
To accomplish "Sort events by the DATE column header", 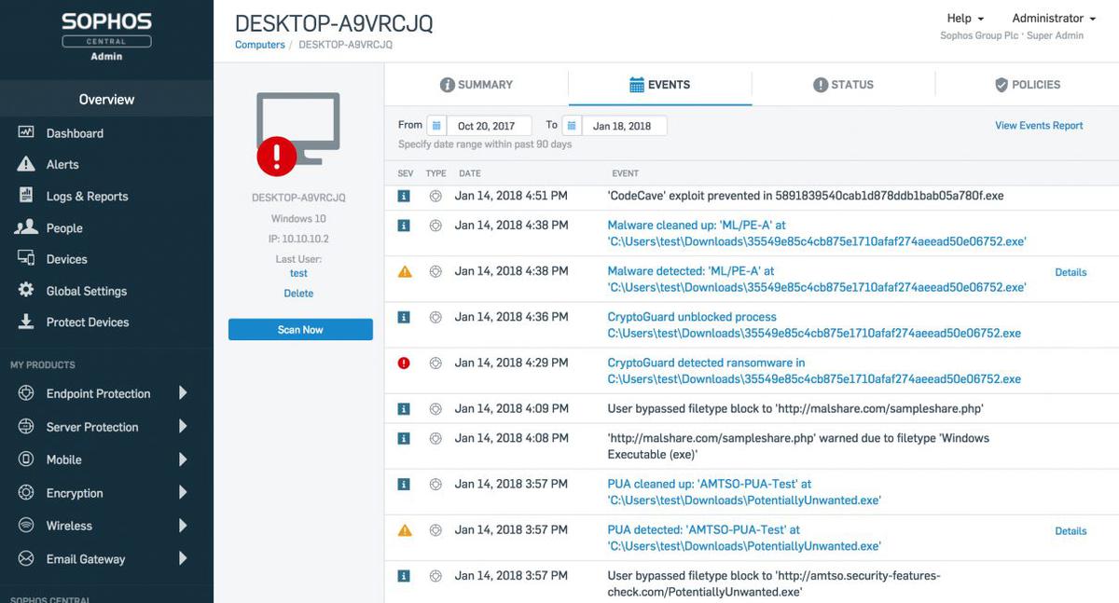I will pos(469,173).
